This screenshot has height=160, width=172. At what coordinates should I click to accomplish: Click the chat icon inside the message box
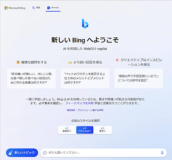pyautogui.click(x=45, y=153)
